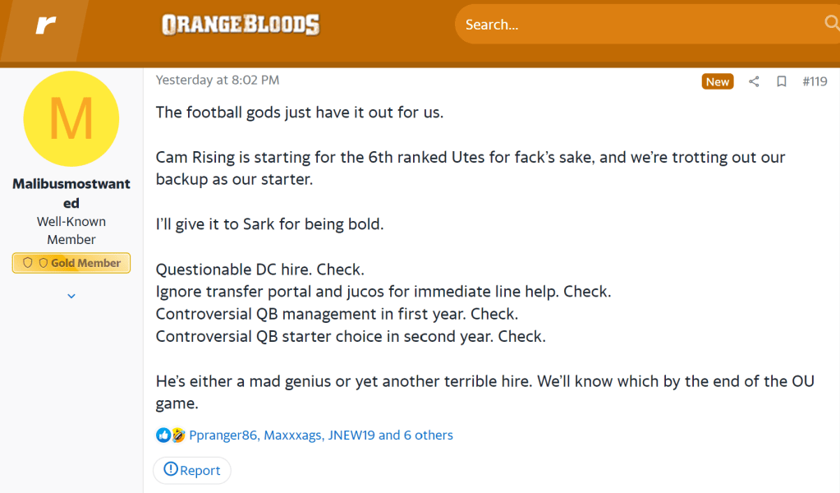Open the #119 post permalink
The width and height of the screenshot is (840, 493).
click(x=815, y=81)
